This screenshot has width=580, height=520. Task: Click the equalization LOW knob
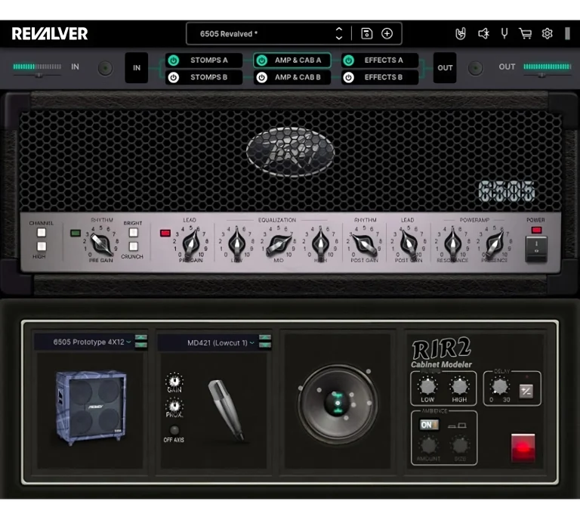pyautogui.click(x=236, y=243)
